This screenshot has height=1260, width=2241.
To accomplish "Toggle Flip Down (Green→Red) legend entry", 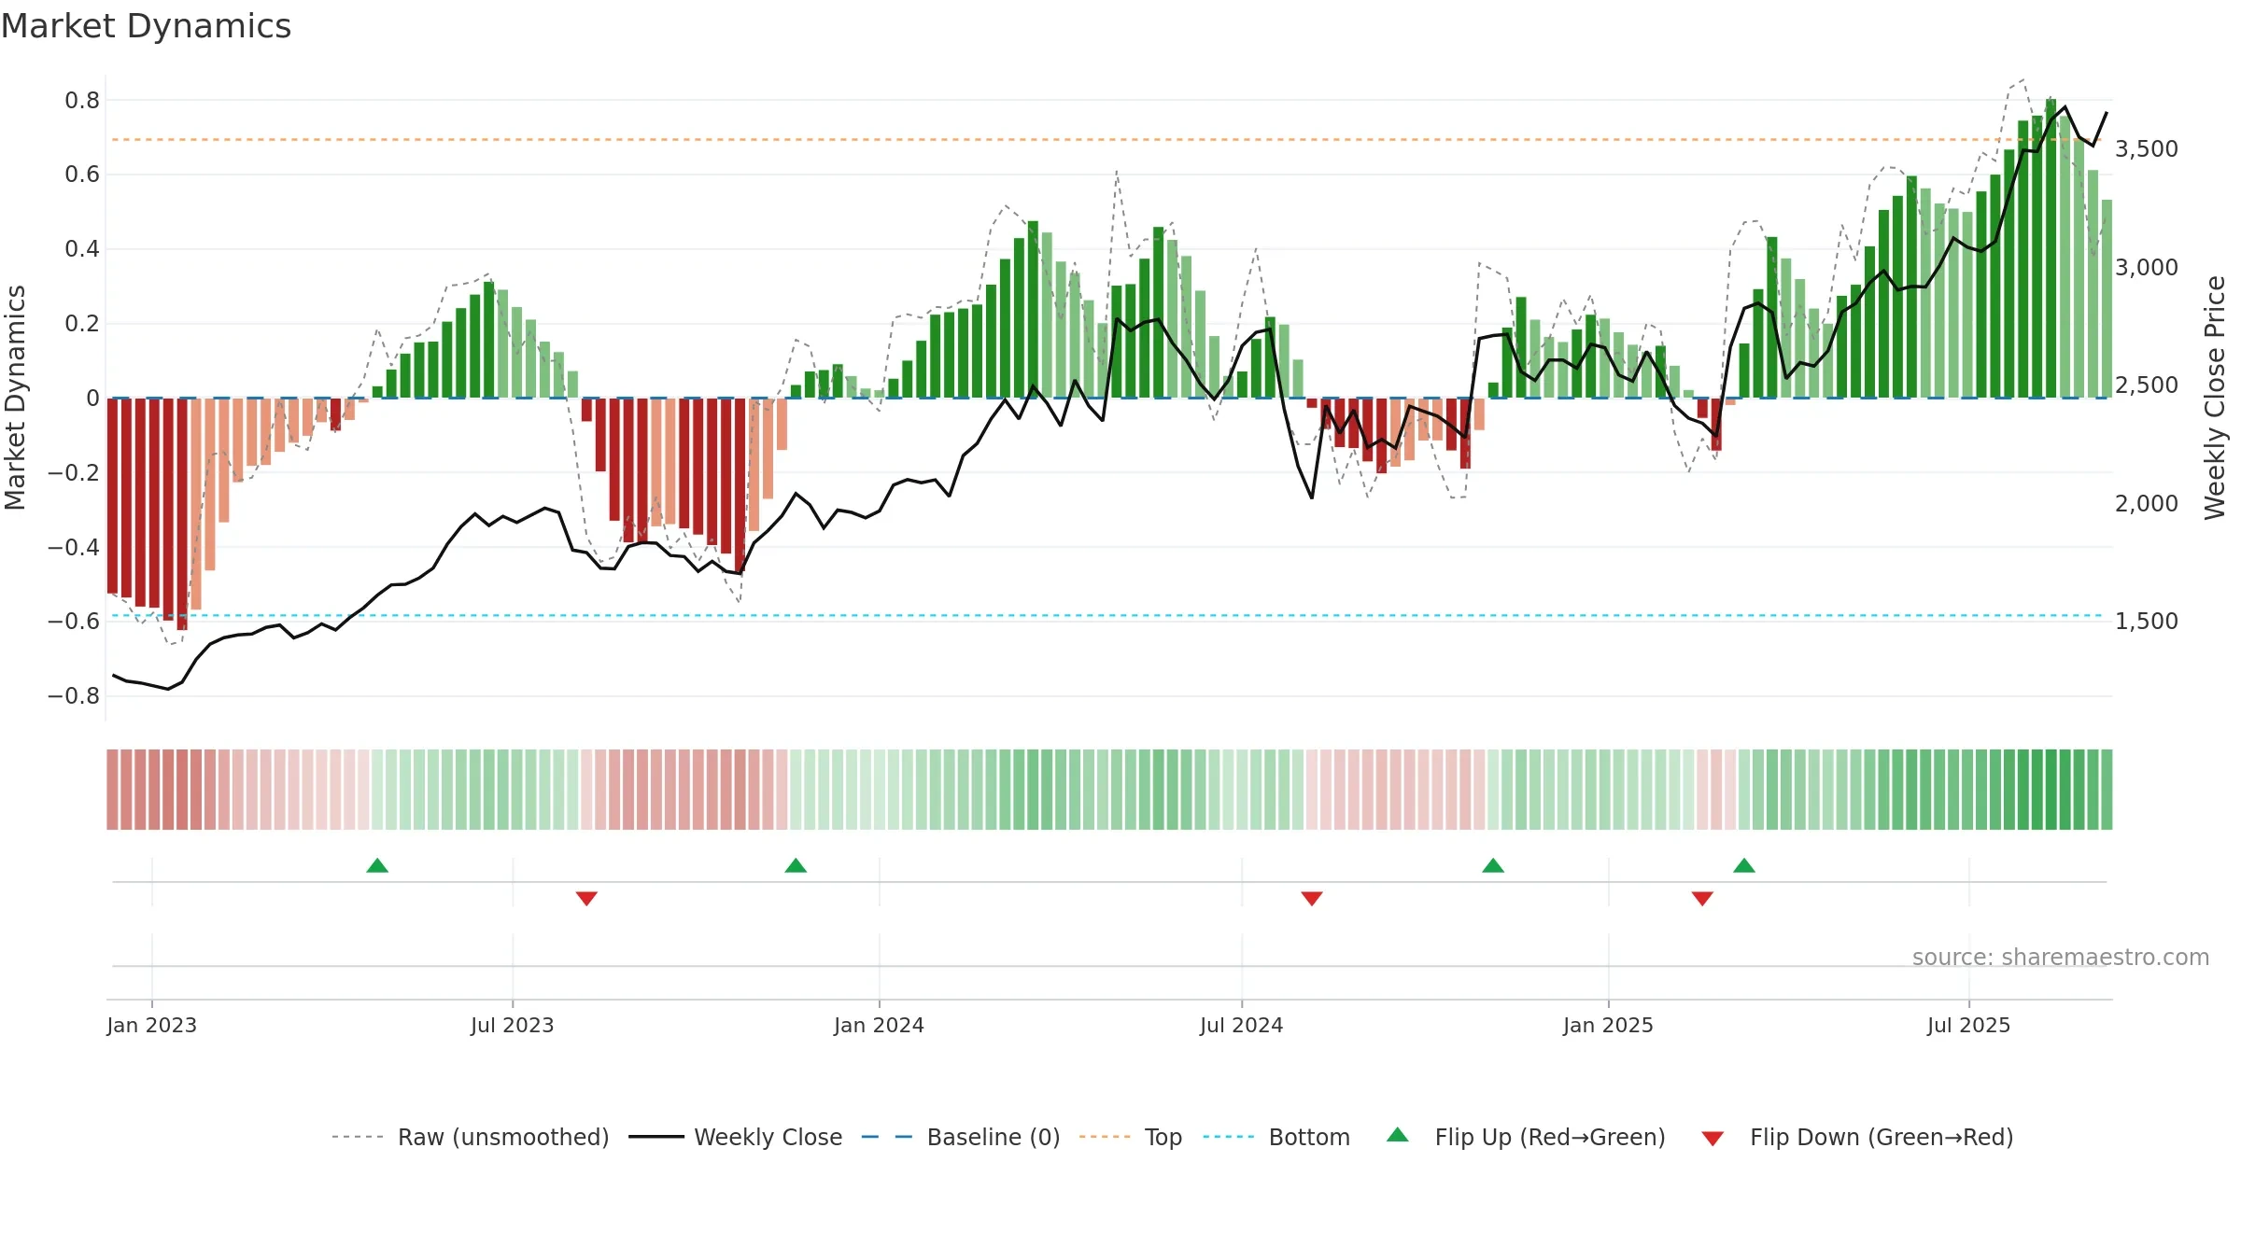I will click(x=1857, y=1137).
